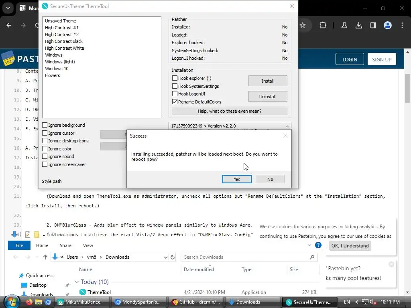The height and width of the screenshot is (308, 411).
Task: Open Chrome Labs flask icon
Action: (x=344, y=25)
